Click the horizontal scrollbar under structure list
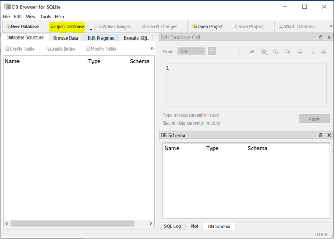 point(74,224)
